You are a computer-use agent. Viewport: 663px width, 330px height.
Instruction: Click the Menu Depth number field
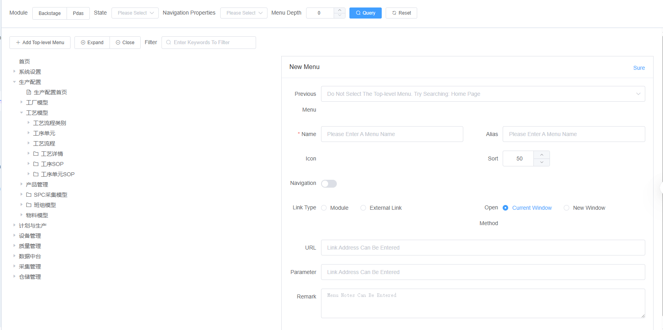coord(320,13)
